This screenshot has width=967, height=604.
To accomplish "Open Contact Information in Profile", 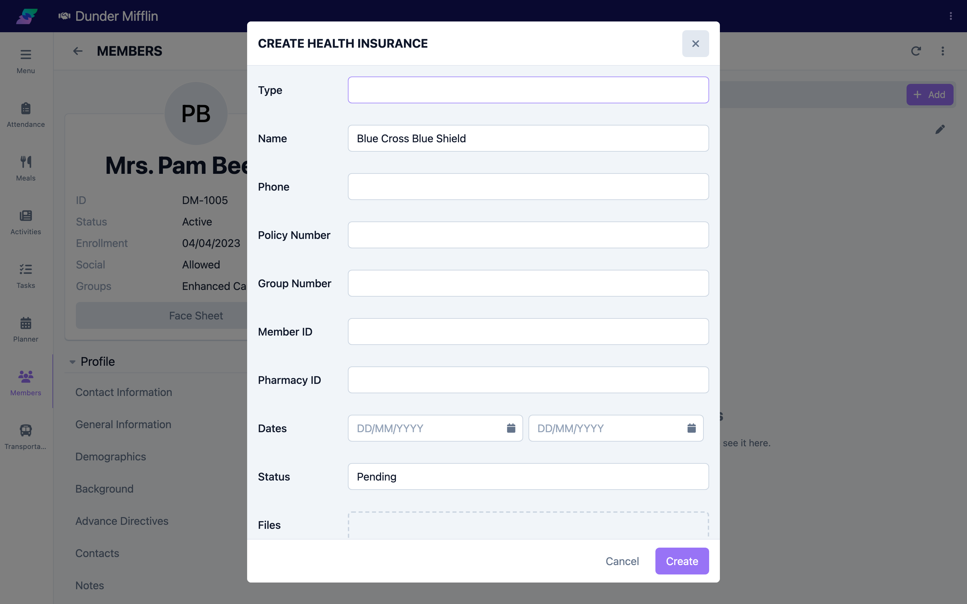I will [x=124, y=392].
